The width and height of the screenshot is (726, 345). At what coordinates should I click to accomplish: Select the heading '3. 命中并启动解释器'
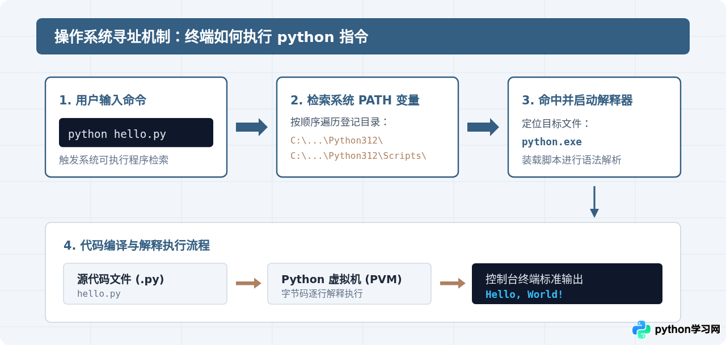577,100
